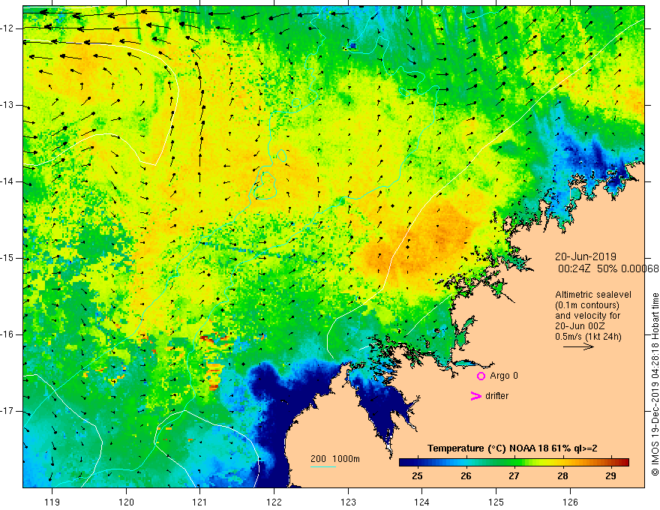
Task: Click the -16 latitude axis label
Action: coord(7,334)
